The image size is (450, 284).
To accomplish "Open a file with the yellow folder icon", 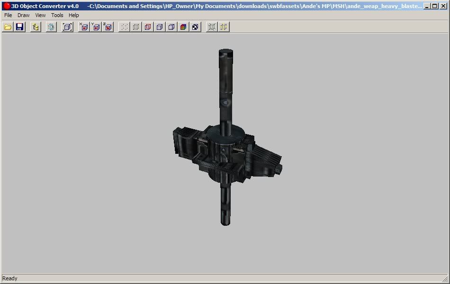I will (x=8, y=27).
